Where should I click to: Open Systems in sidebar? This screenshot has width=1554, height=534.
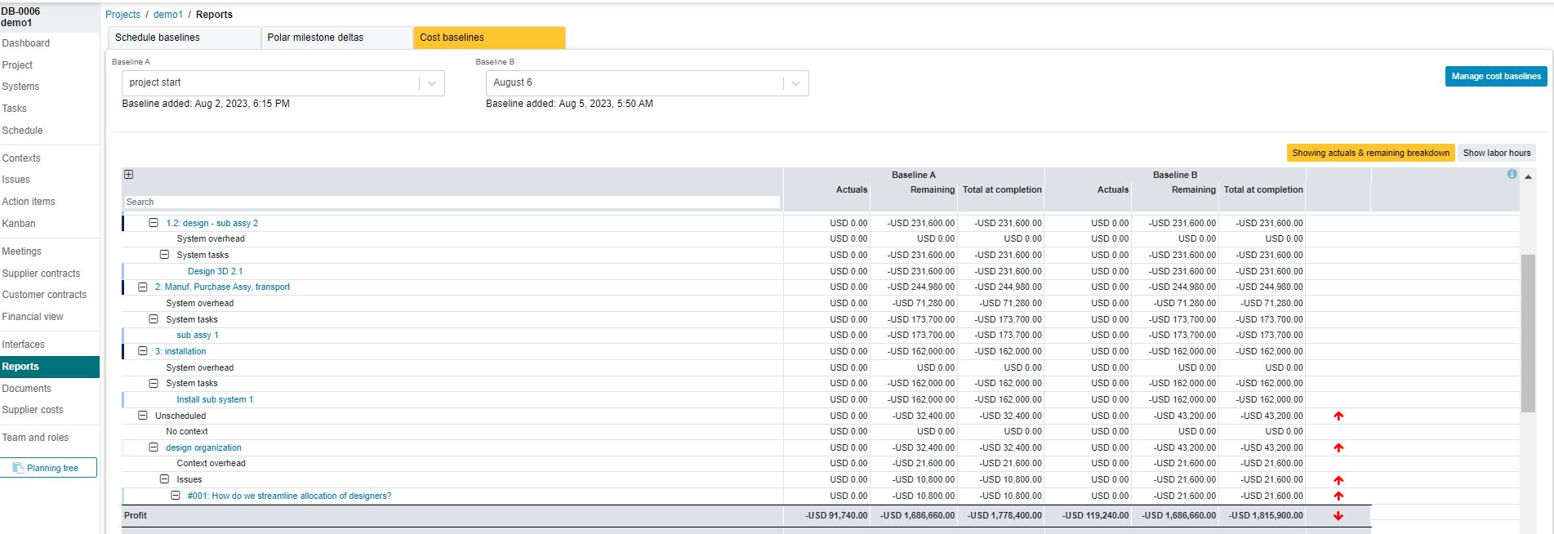(20, 87)
